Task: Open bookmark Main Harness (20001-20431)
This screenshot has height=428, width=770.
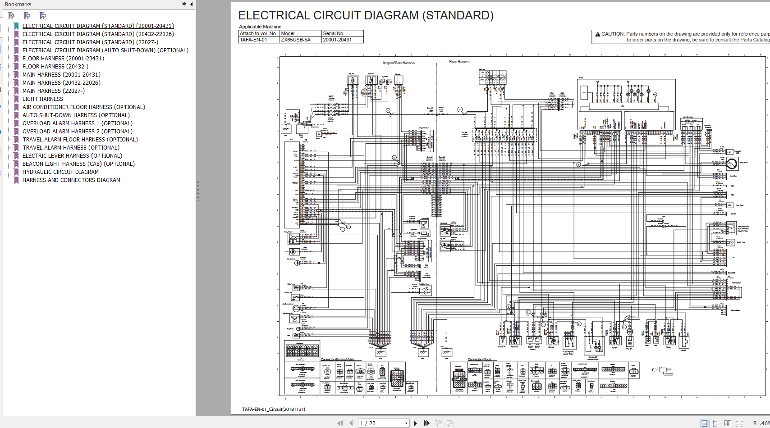Action: point(61,75)
